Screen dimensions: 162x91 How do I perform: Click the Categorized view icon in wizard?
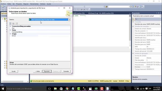pos(11,24)
